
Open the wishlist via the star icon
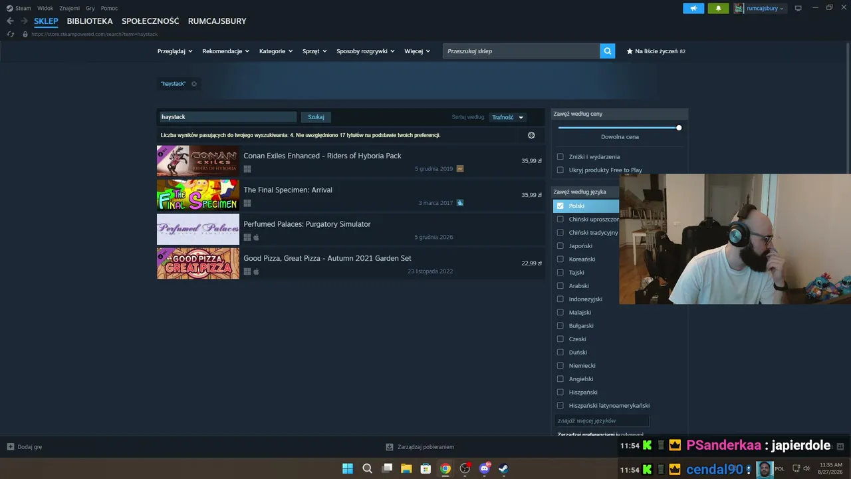coord(630,51)
